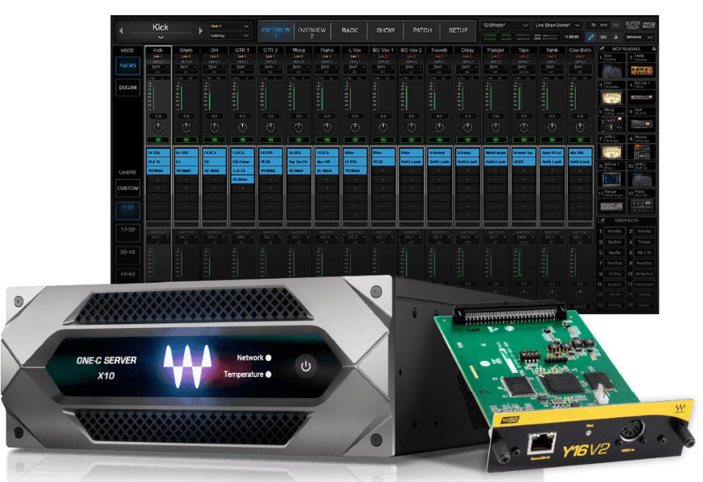Switch to Overview 2 tab
The width and height of the screenshot is (703, 482).
[x=312, y=31]
